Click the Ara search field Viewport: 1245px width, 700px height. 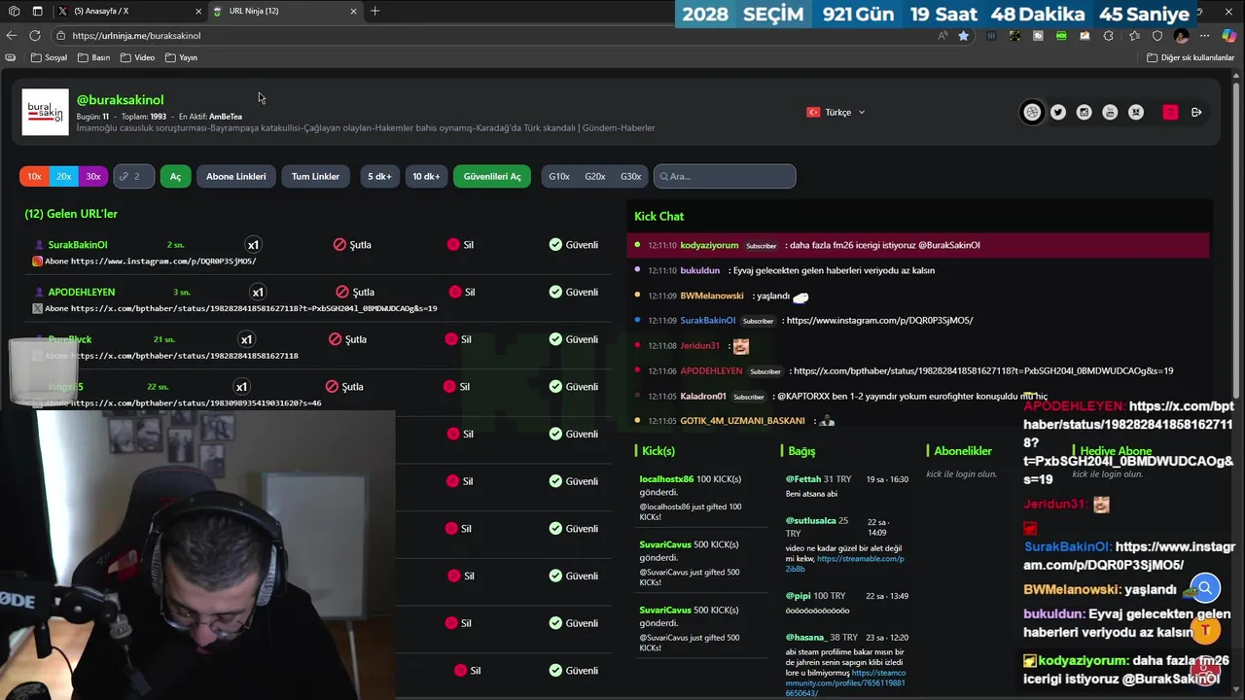[x=725, y=176]
